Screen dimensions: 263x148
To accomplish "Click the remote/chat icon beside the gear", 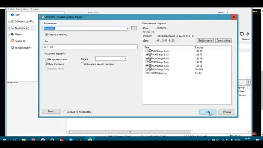I will click(242, 34).
